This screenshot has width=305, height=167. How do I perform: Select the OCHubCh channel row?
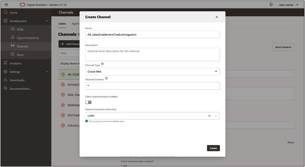pyautogui.click(x=69, y=84)
